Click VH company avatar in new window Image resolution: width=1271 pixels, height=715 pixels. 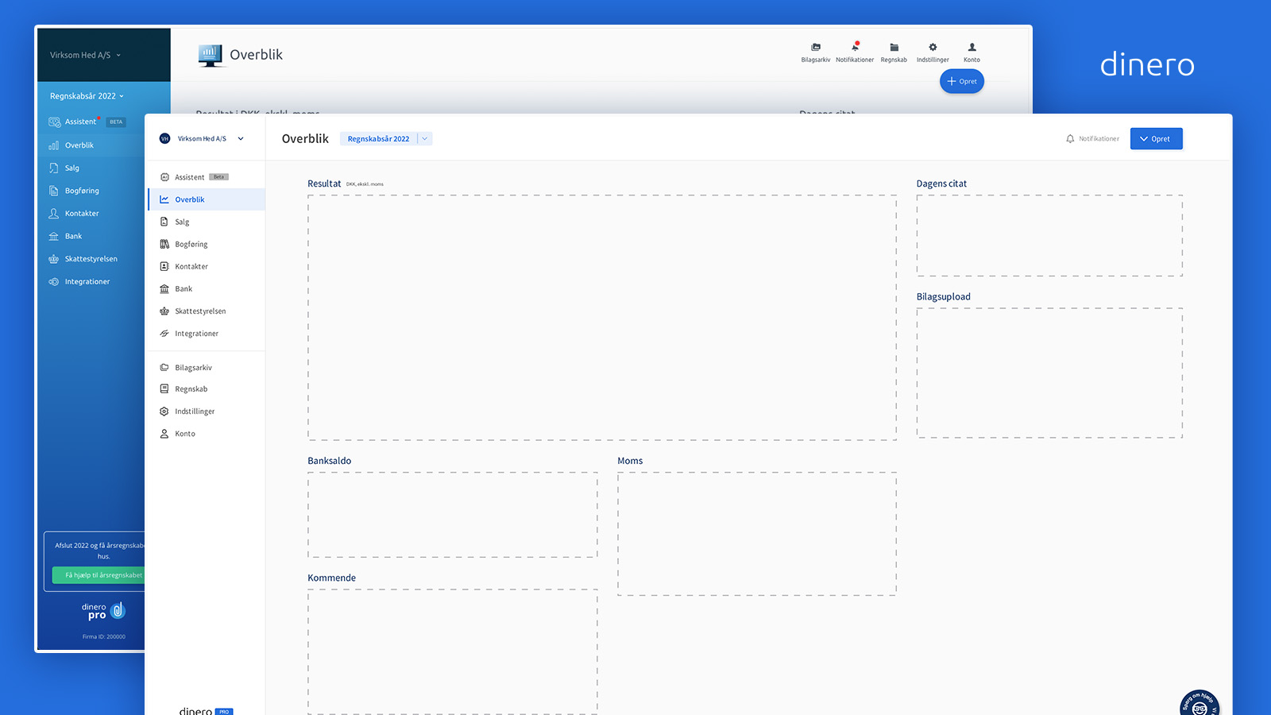[165, 139]
